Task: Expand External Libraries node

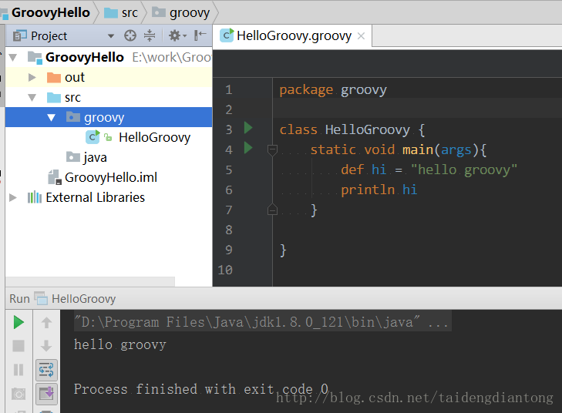Action: (x=13, y=198)
